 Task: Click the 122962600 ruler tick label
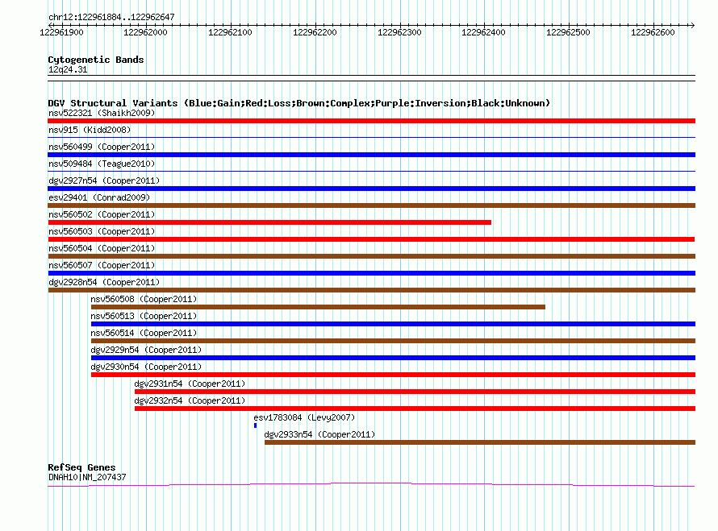[x=653, y=32]
